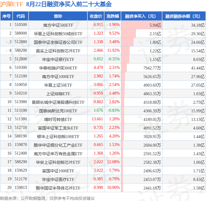Click change value 9.52%
Viewport: 206px width, 201px height.
[x=114, y=33]
